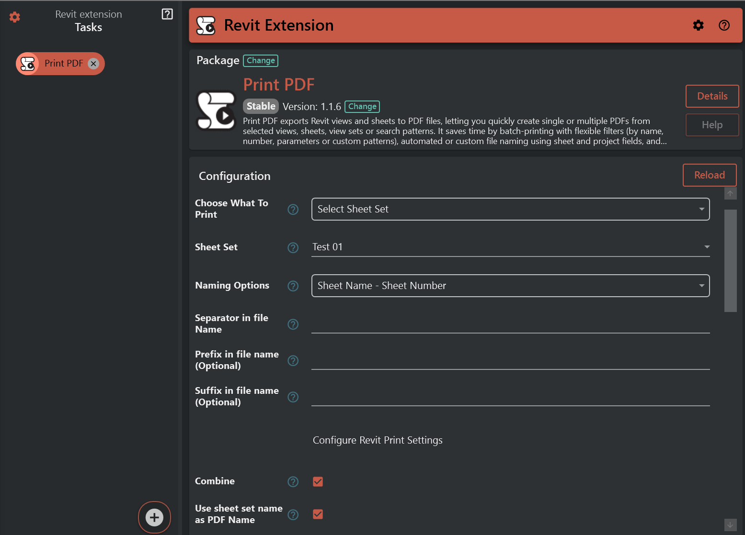Open settings gear in Revit Extension header
The width and height of the screenshot is (745, 535).
[698, 25]
